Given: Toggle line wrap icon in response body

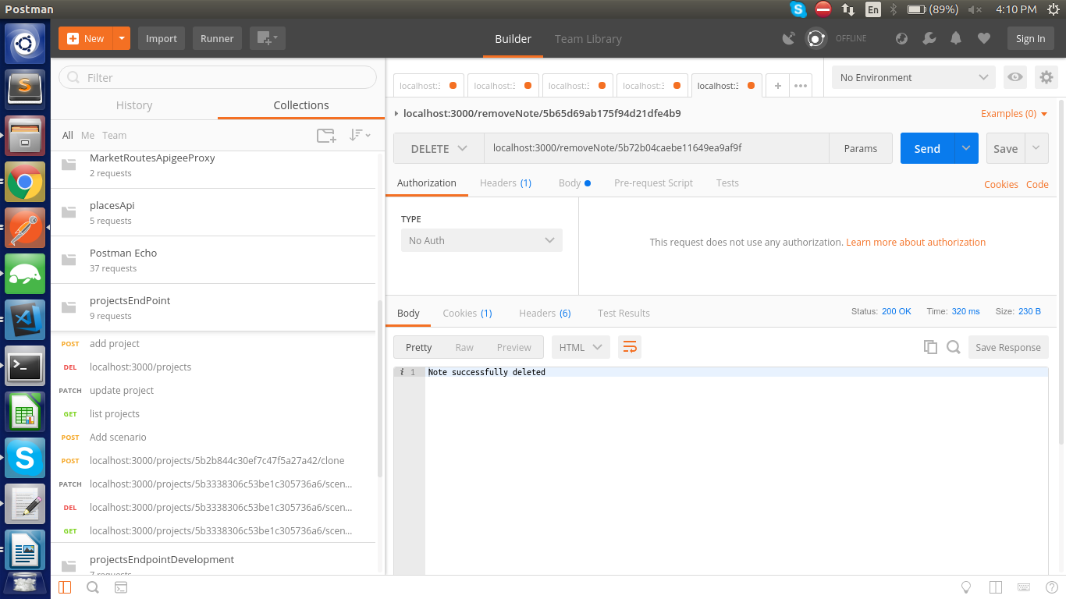Looking at the screenshot, I should [x=630, y=347].
